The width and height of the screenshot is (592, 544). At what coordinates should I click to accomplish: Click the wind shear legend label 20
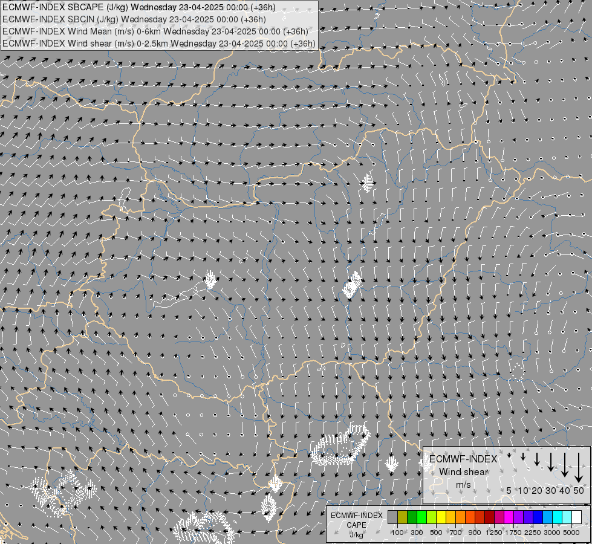pyautogui.click(x=536, y=490)
